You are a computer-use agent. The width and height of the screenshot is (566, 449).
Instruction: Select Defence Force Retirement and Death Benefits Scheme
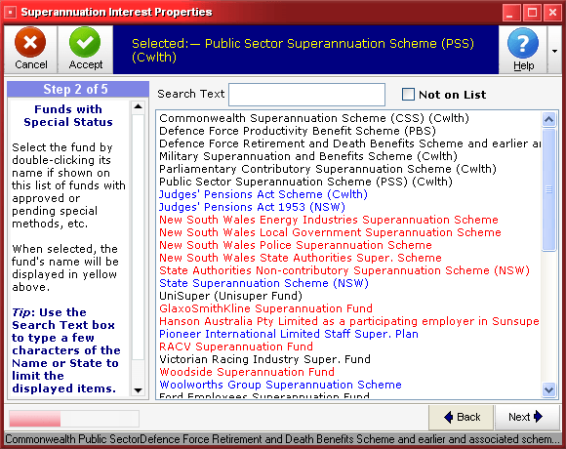pyautogui.click(x=349, y=143)
